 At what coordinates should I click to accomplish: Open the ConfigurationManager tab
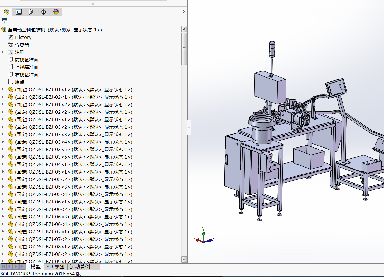pyautogui.click(x=31, y=12)
